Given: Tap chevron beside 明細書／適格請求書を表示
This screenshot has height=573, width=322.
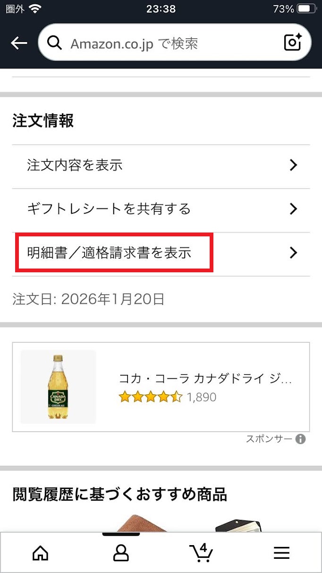Looking at the screenshot, I should 293,253.
